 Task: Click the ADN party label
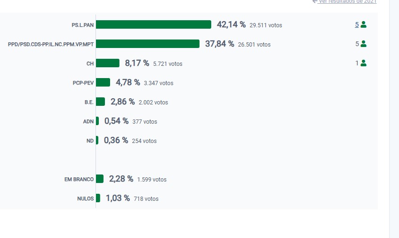pyautogui.click(x=88, y=121)
